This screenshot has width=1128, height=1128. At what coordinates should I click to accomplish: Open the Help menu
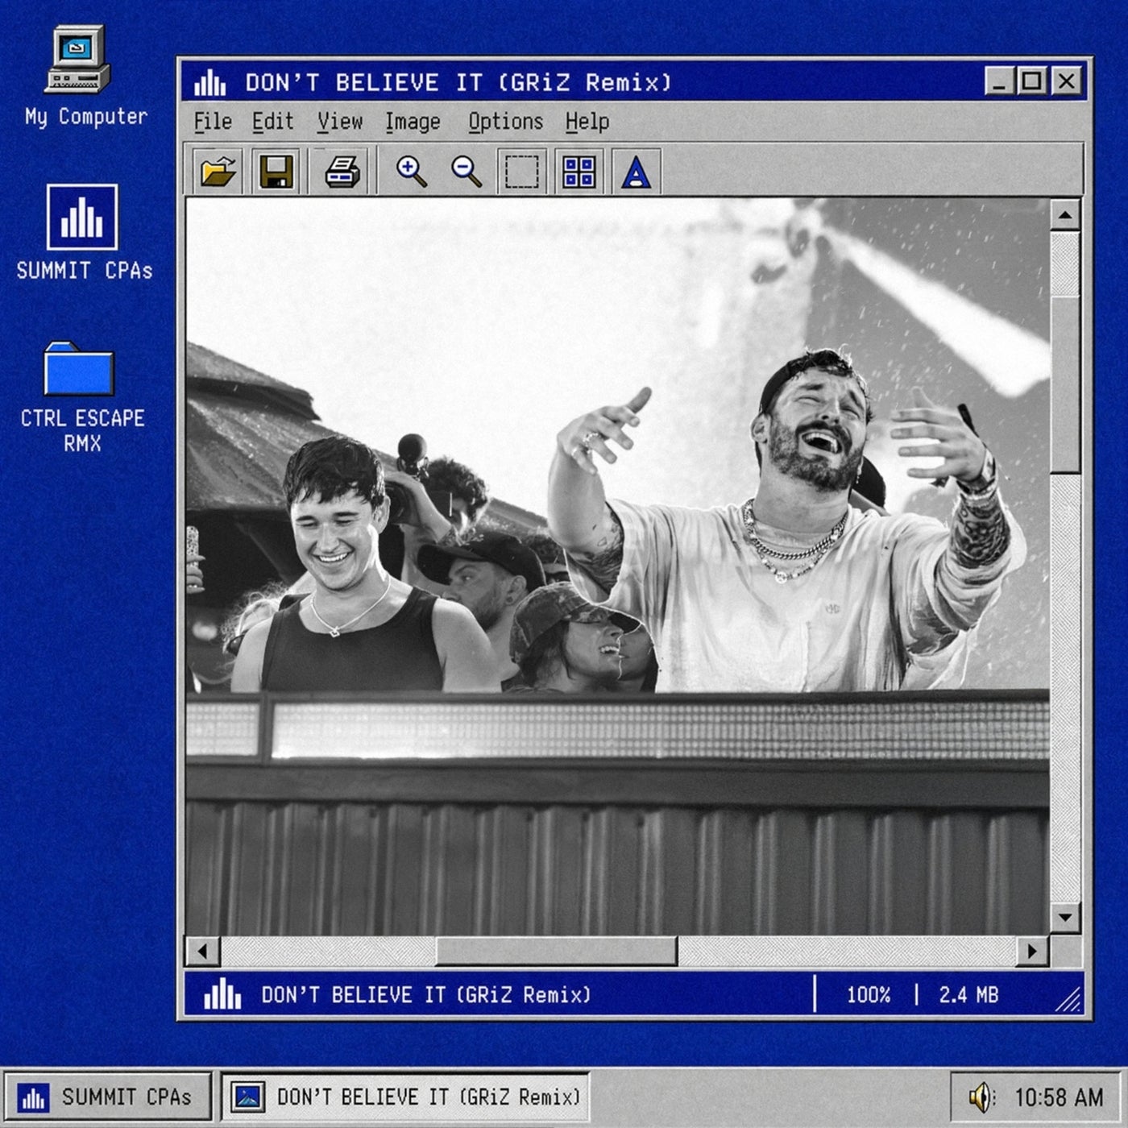587,122
